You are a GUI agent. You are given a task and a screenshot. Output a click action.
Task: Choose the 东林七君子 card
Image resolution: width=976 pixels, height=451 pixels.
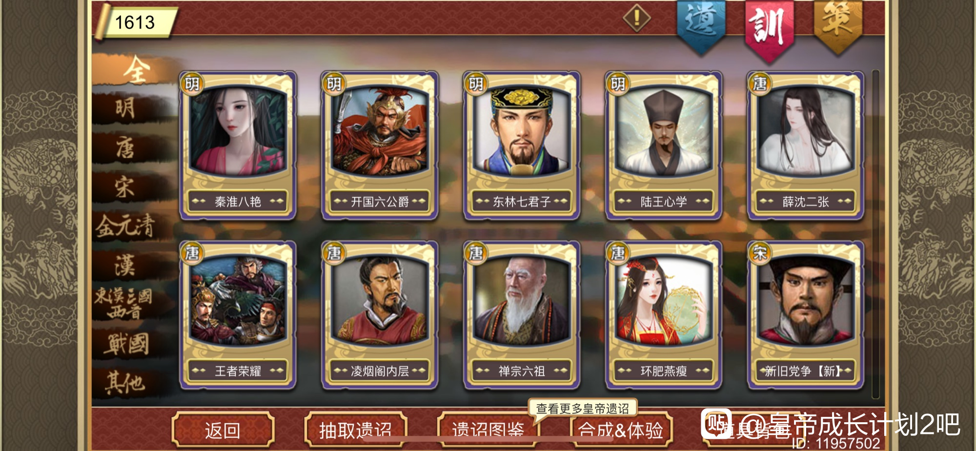522,145
